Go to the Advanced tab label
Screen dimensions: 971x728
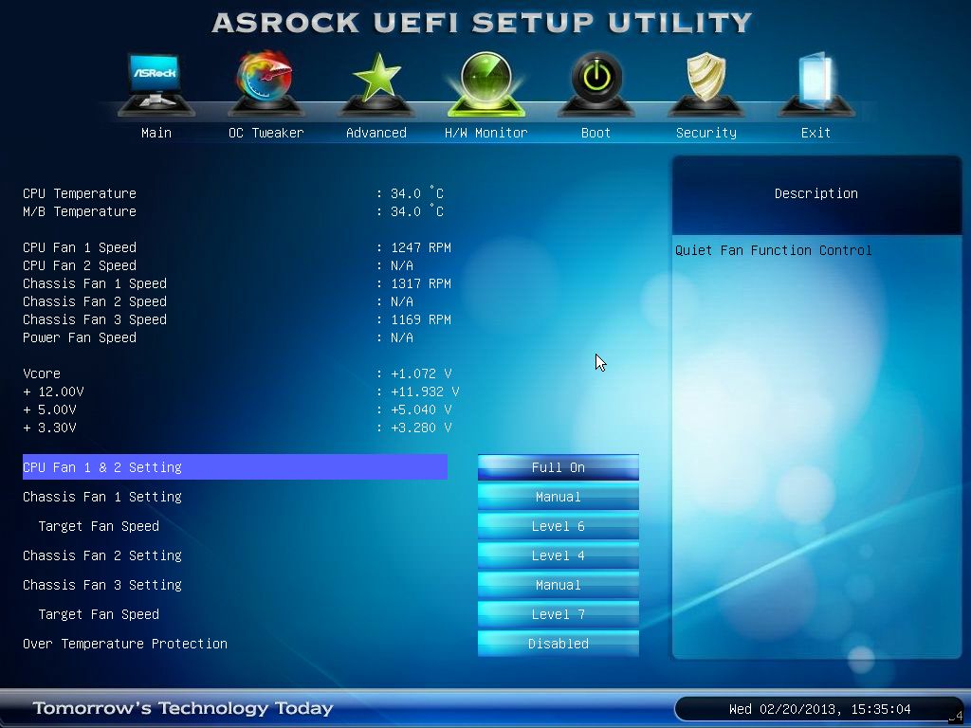coord(376,133)
